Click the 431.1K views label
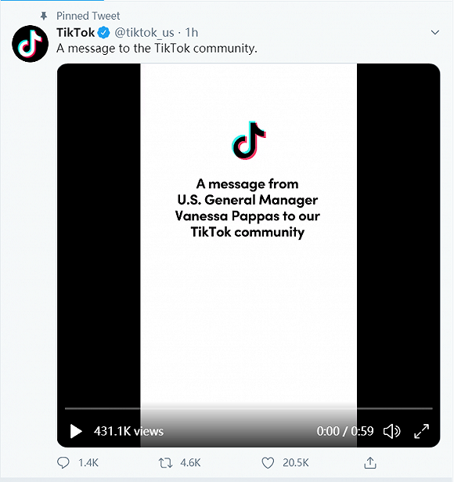454x482 pixels. click(128, 431)
